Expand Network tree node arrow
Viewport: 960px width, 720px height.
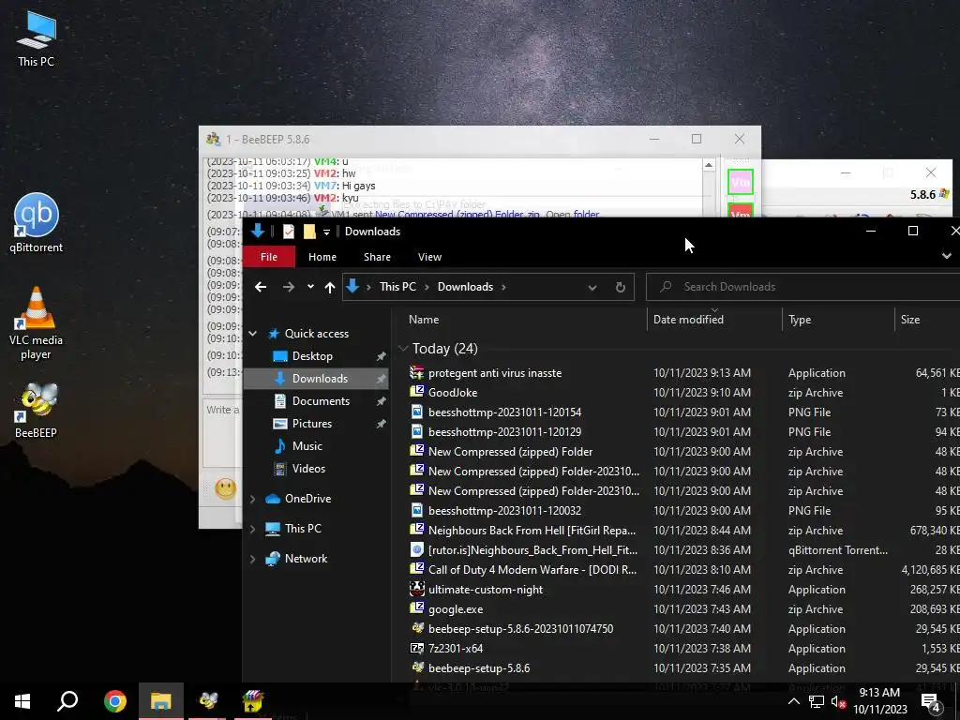(x=253, y=559)
